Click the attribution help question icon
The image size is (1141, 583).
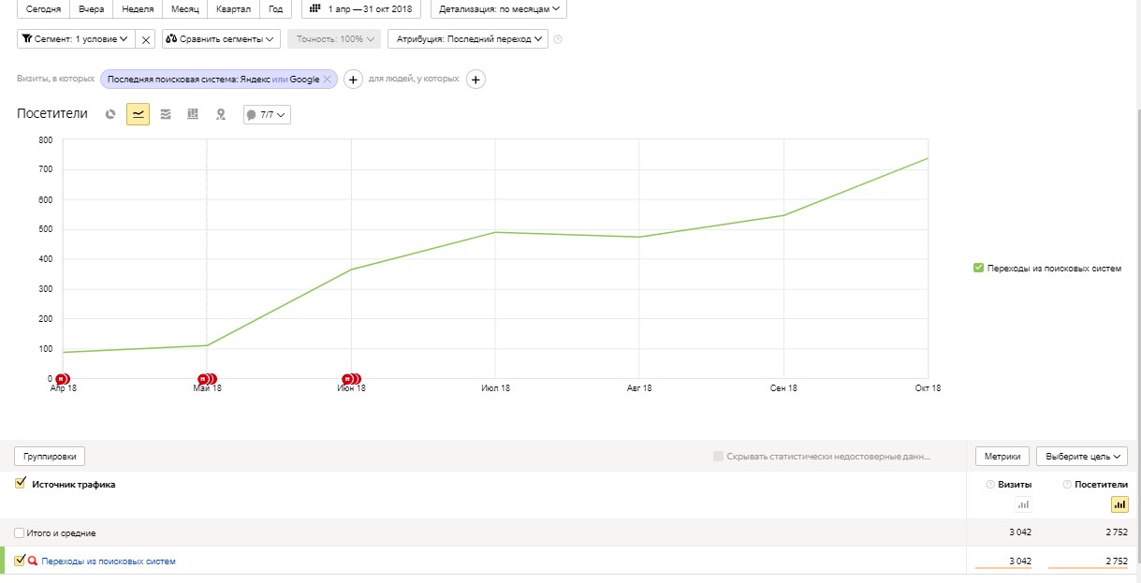[558, 39]
